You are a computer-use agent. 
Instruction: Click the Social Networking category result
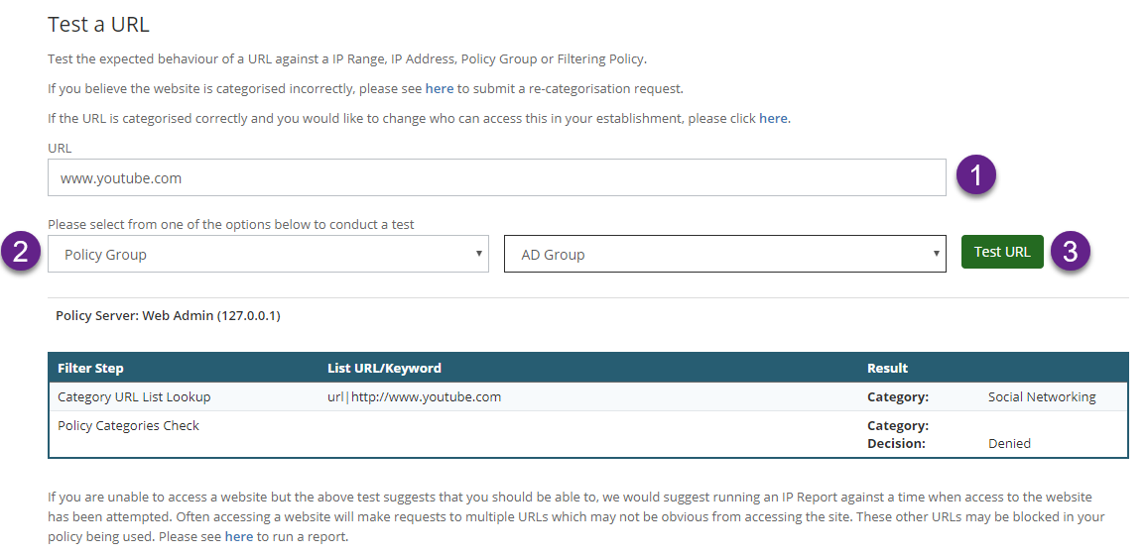(x=1042, y=396)
